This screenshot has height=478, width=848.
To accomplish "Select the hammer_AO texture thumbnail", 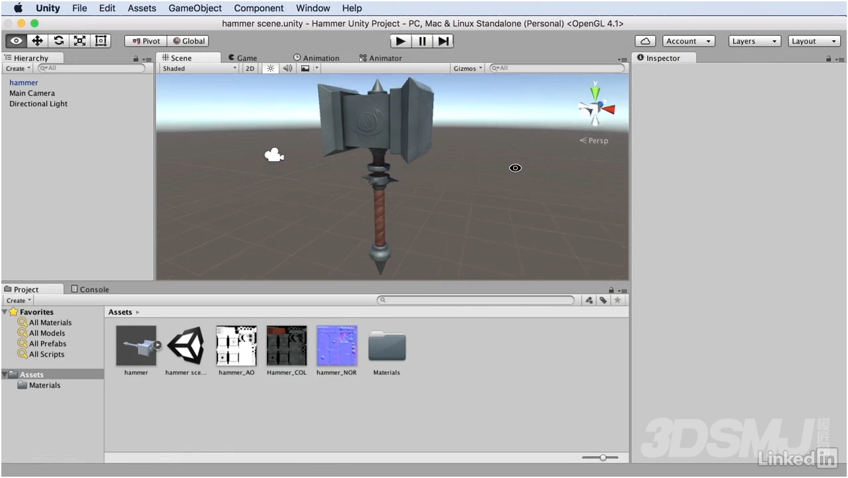I will coord(236,345).
